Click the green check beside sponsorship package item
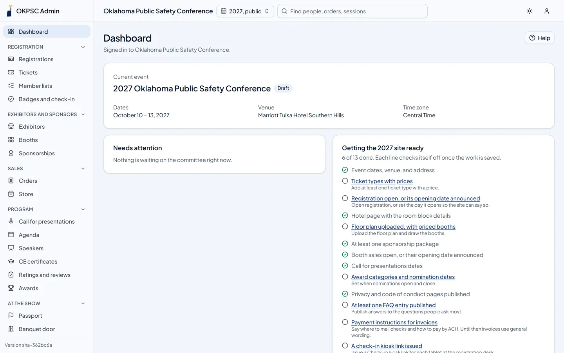Screen dimensions: 564x353 (345, 244)
